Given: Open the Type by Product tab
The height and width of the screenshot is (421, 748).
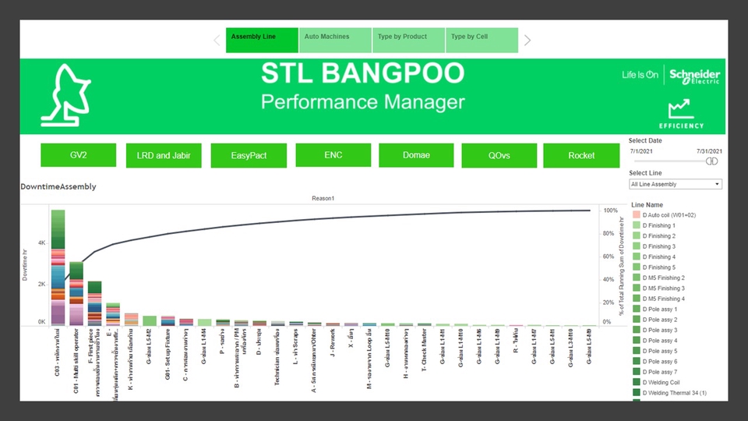Looking at the screenshot, I should [x=408, y=40].
